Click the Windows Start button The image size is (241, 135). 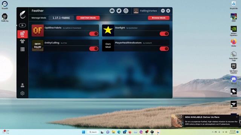coord(84,132)
